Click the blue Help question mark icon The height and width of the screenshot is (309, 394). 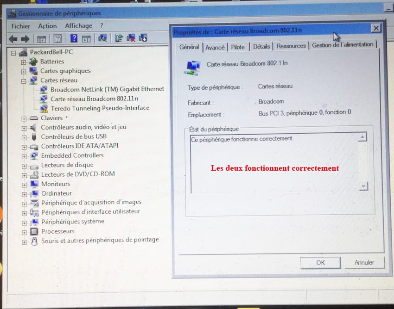pos(73,38)
